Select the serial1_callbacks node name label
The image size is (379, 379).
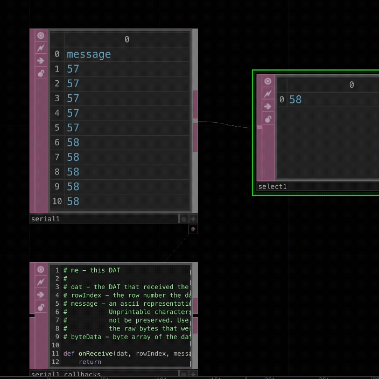point(104,374)
